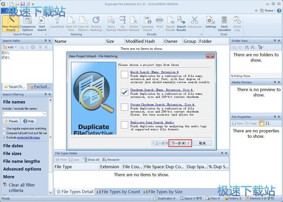
Task: Enable Compare full path option
Action: 4,133
